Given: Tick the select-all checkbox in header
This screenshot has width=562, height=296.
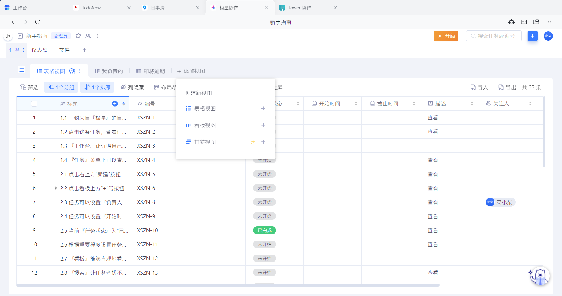Looking at the screenshot, I should point(34,104).
